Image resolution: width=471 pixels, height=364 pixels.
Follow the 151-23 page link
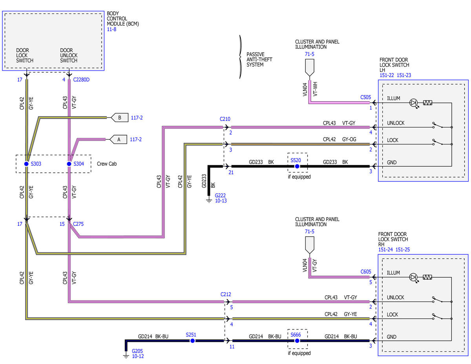(404, 75)
